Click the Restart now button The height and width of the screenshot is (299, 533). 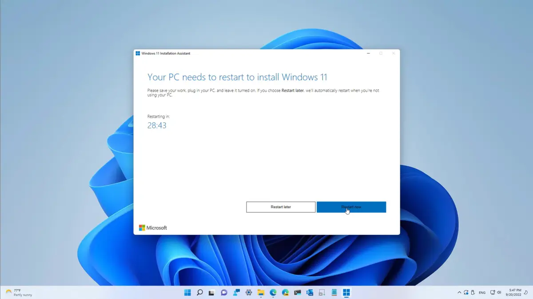(x=351, y=207)
